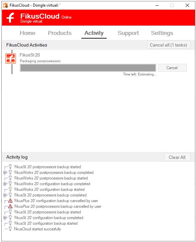Open the Products tab
The height and width of the screenshot is (242, 196).
(x=60, y=33)
